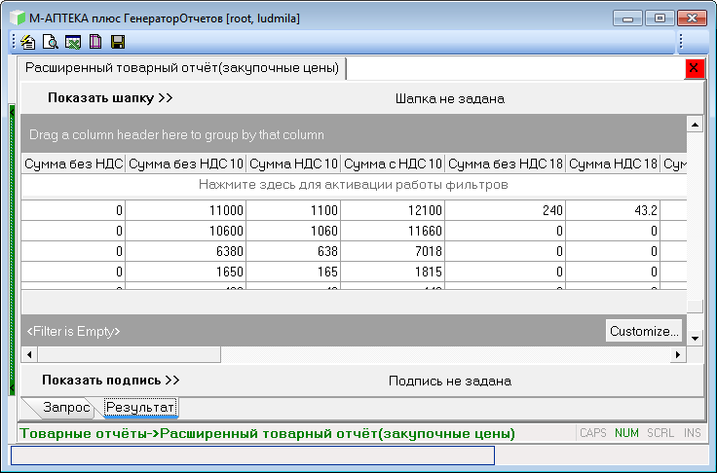This screenshot has width=717, height=473.
Task: Maximize the М-АПТЕКА window
Action: (x=660, y=18)
